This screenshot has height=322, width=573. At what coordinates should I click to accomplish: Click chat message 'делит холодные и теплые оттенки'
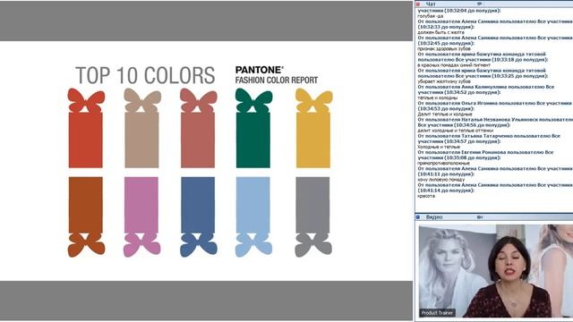coord(456,131)
